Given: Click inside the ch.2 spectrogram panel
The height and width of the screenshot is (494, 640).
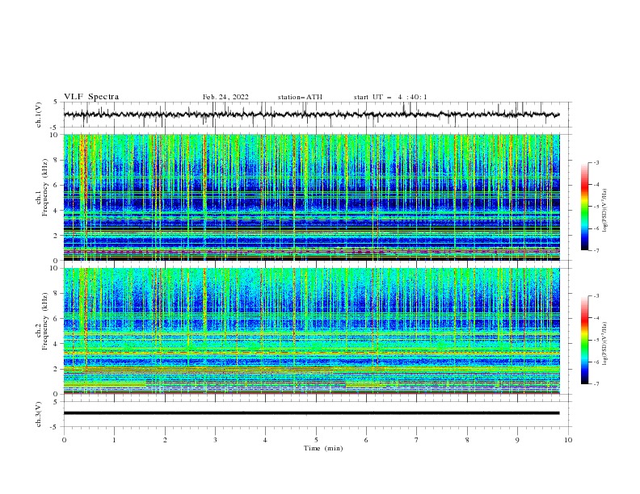Looking at the screenshot, I should tap(311, 331).
